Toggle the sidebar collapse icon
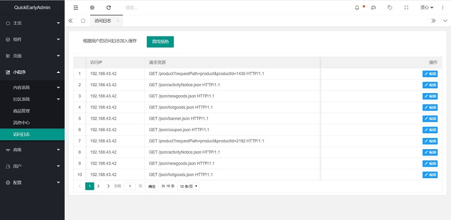 click(x=76, y=8)
